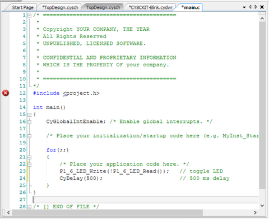Switch to *CY8CKIT-Blink.cydwr tab
269x219 pixels.
pyautogui.click(x=151, y=7)
